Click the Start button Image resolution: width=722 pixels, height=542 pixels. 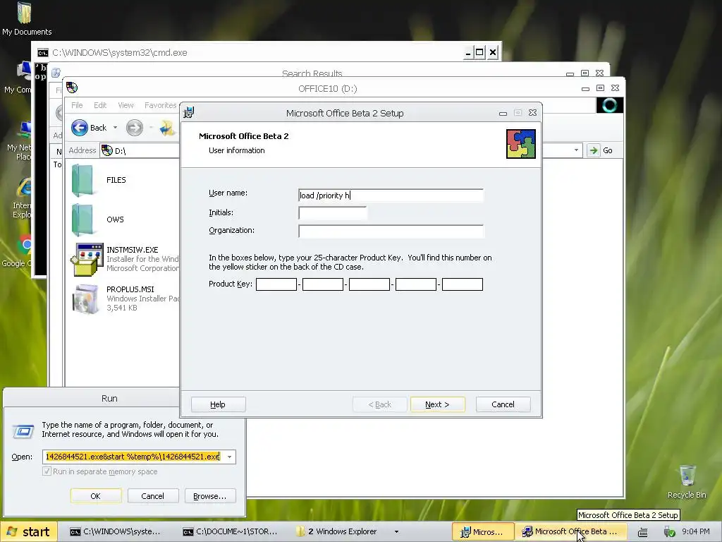pyautogui.click(x=28, y=532)
